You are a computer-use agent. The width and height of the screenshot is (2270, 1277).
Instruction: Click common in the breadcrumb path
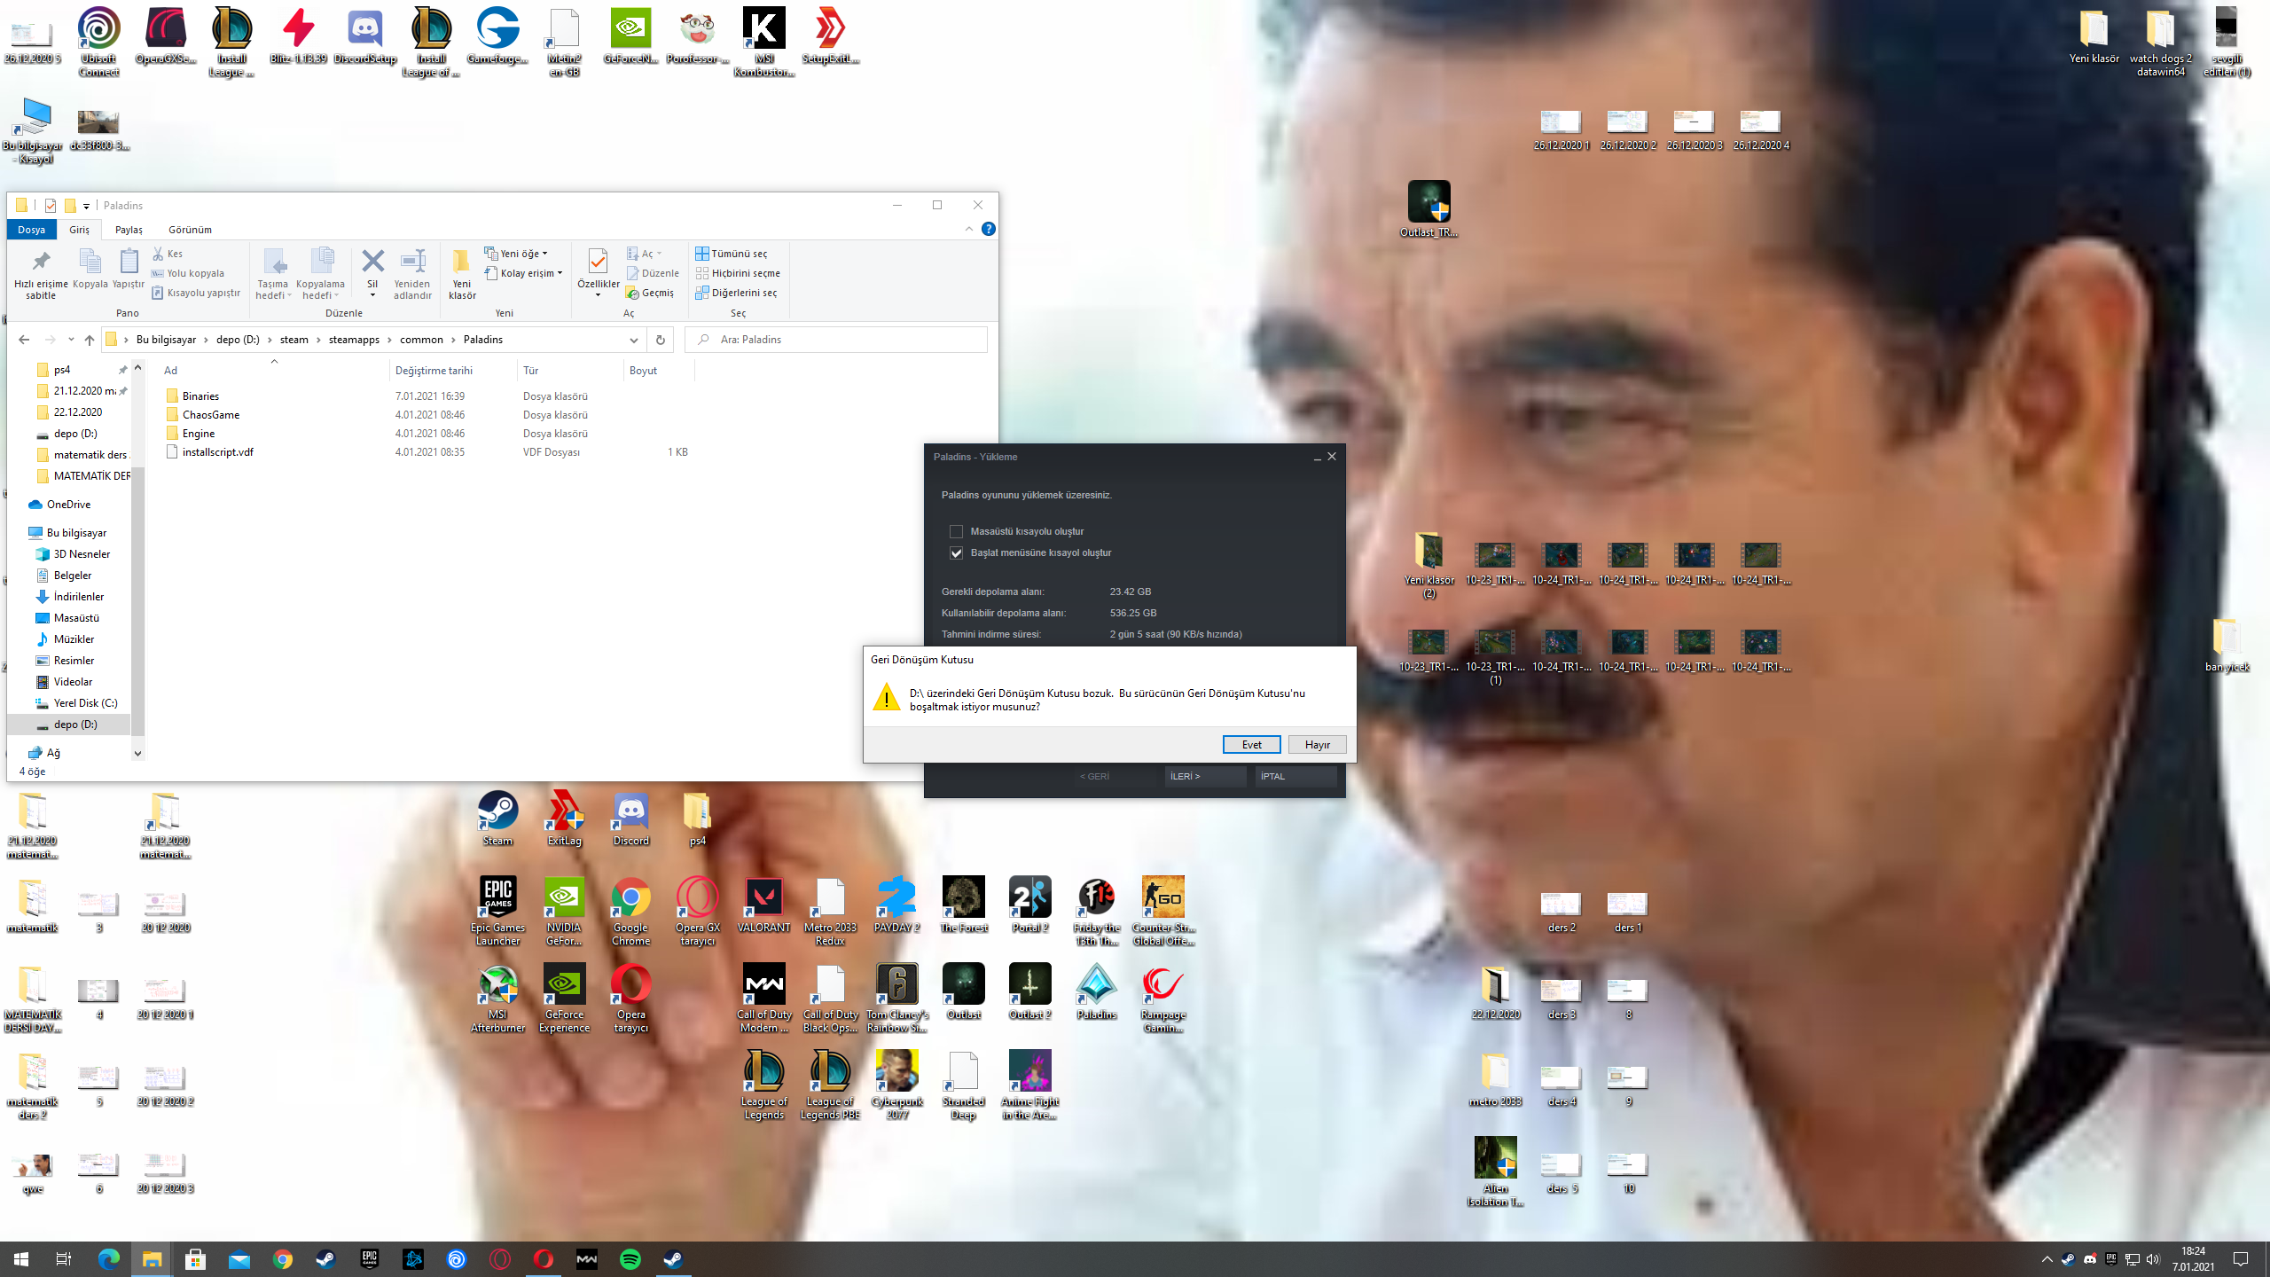[421, 340]
